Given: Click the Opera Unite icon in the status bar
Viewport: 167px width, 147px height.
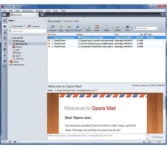Looking at the screenshot, I should point(10,142).
